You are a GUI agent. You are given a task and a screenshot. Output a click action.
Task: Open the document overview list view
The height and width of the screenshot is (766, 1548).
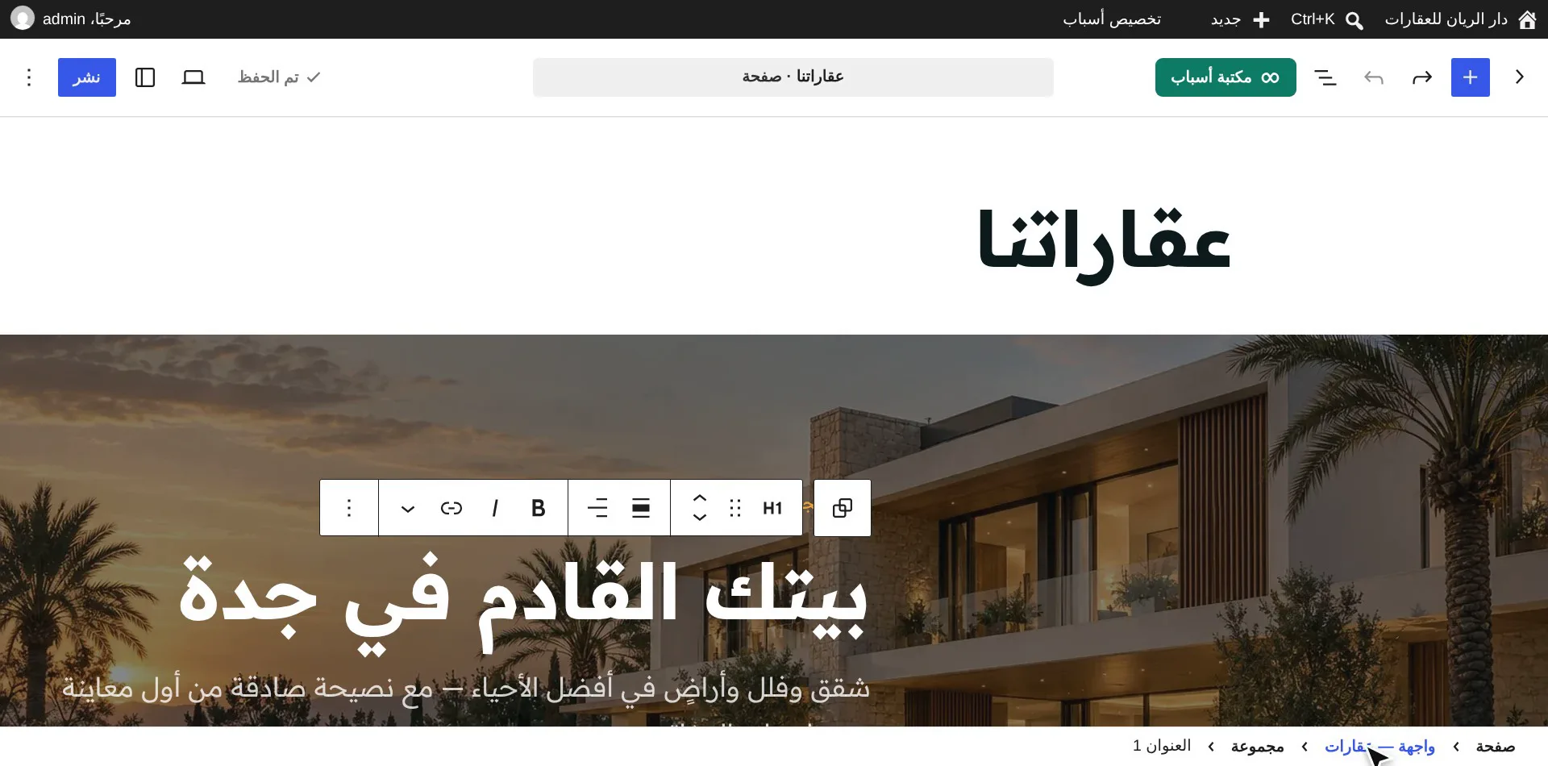pyautogui.click(x=1325, y=77)
